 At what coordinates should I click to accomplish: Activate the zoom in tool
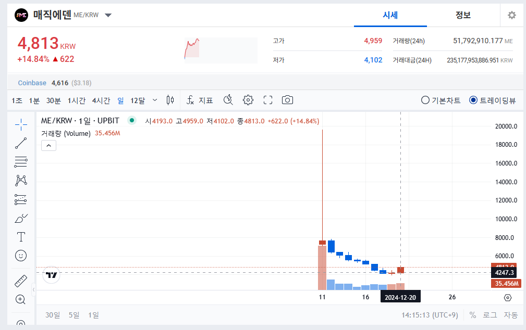[21, 299]
